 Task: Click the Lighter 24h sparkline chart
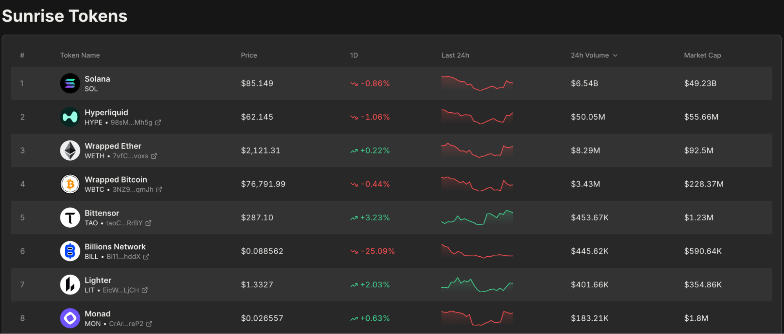click(x=477, y=285)
